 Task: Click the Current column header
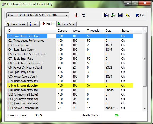(62, 31)
